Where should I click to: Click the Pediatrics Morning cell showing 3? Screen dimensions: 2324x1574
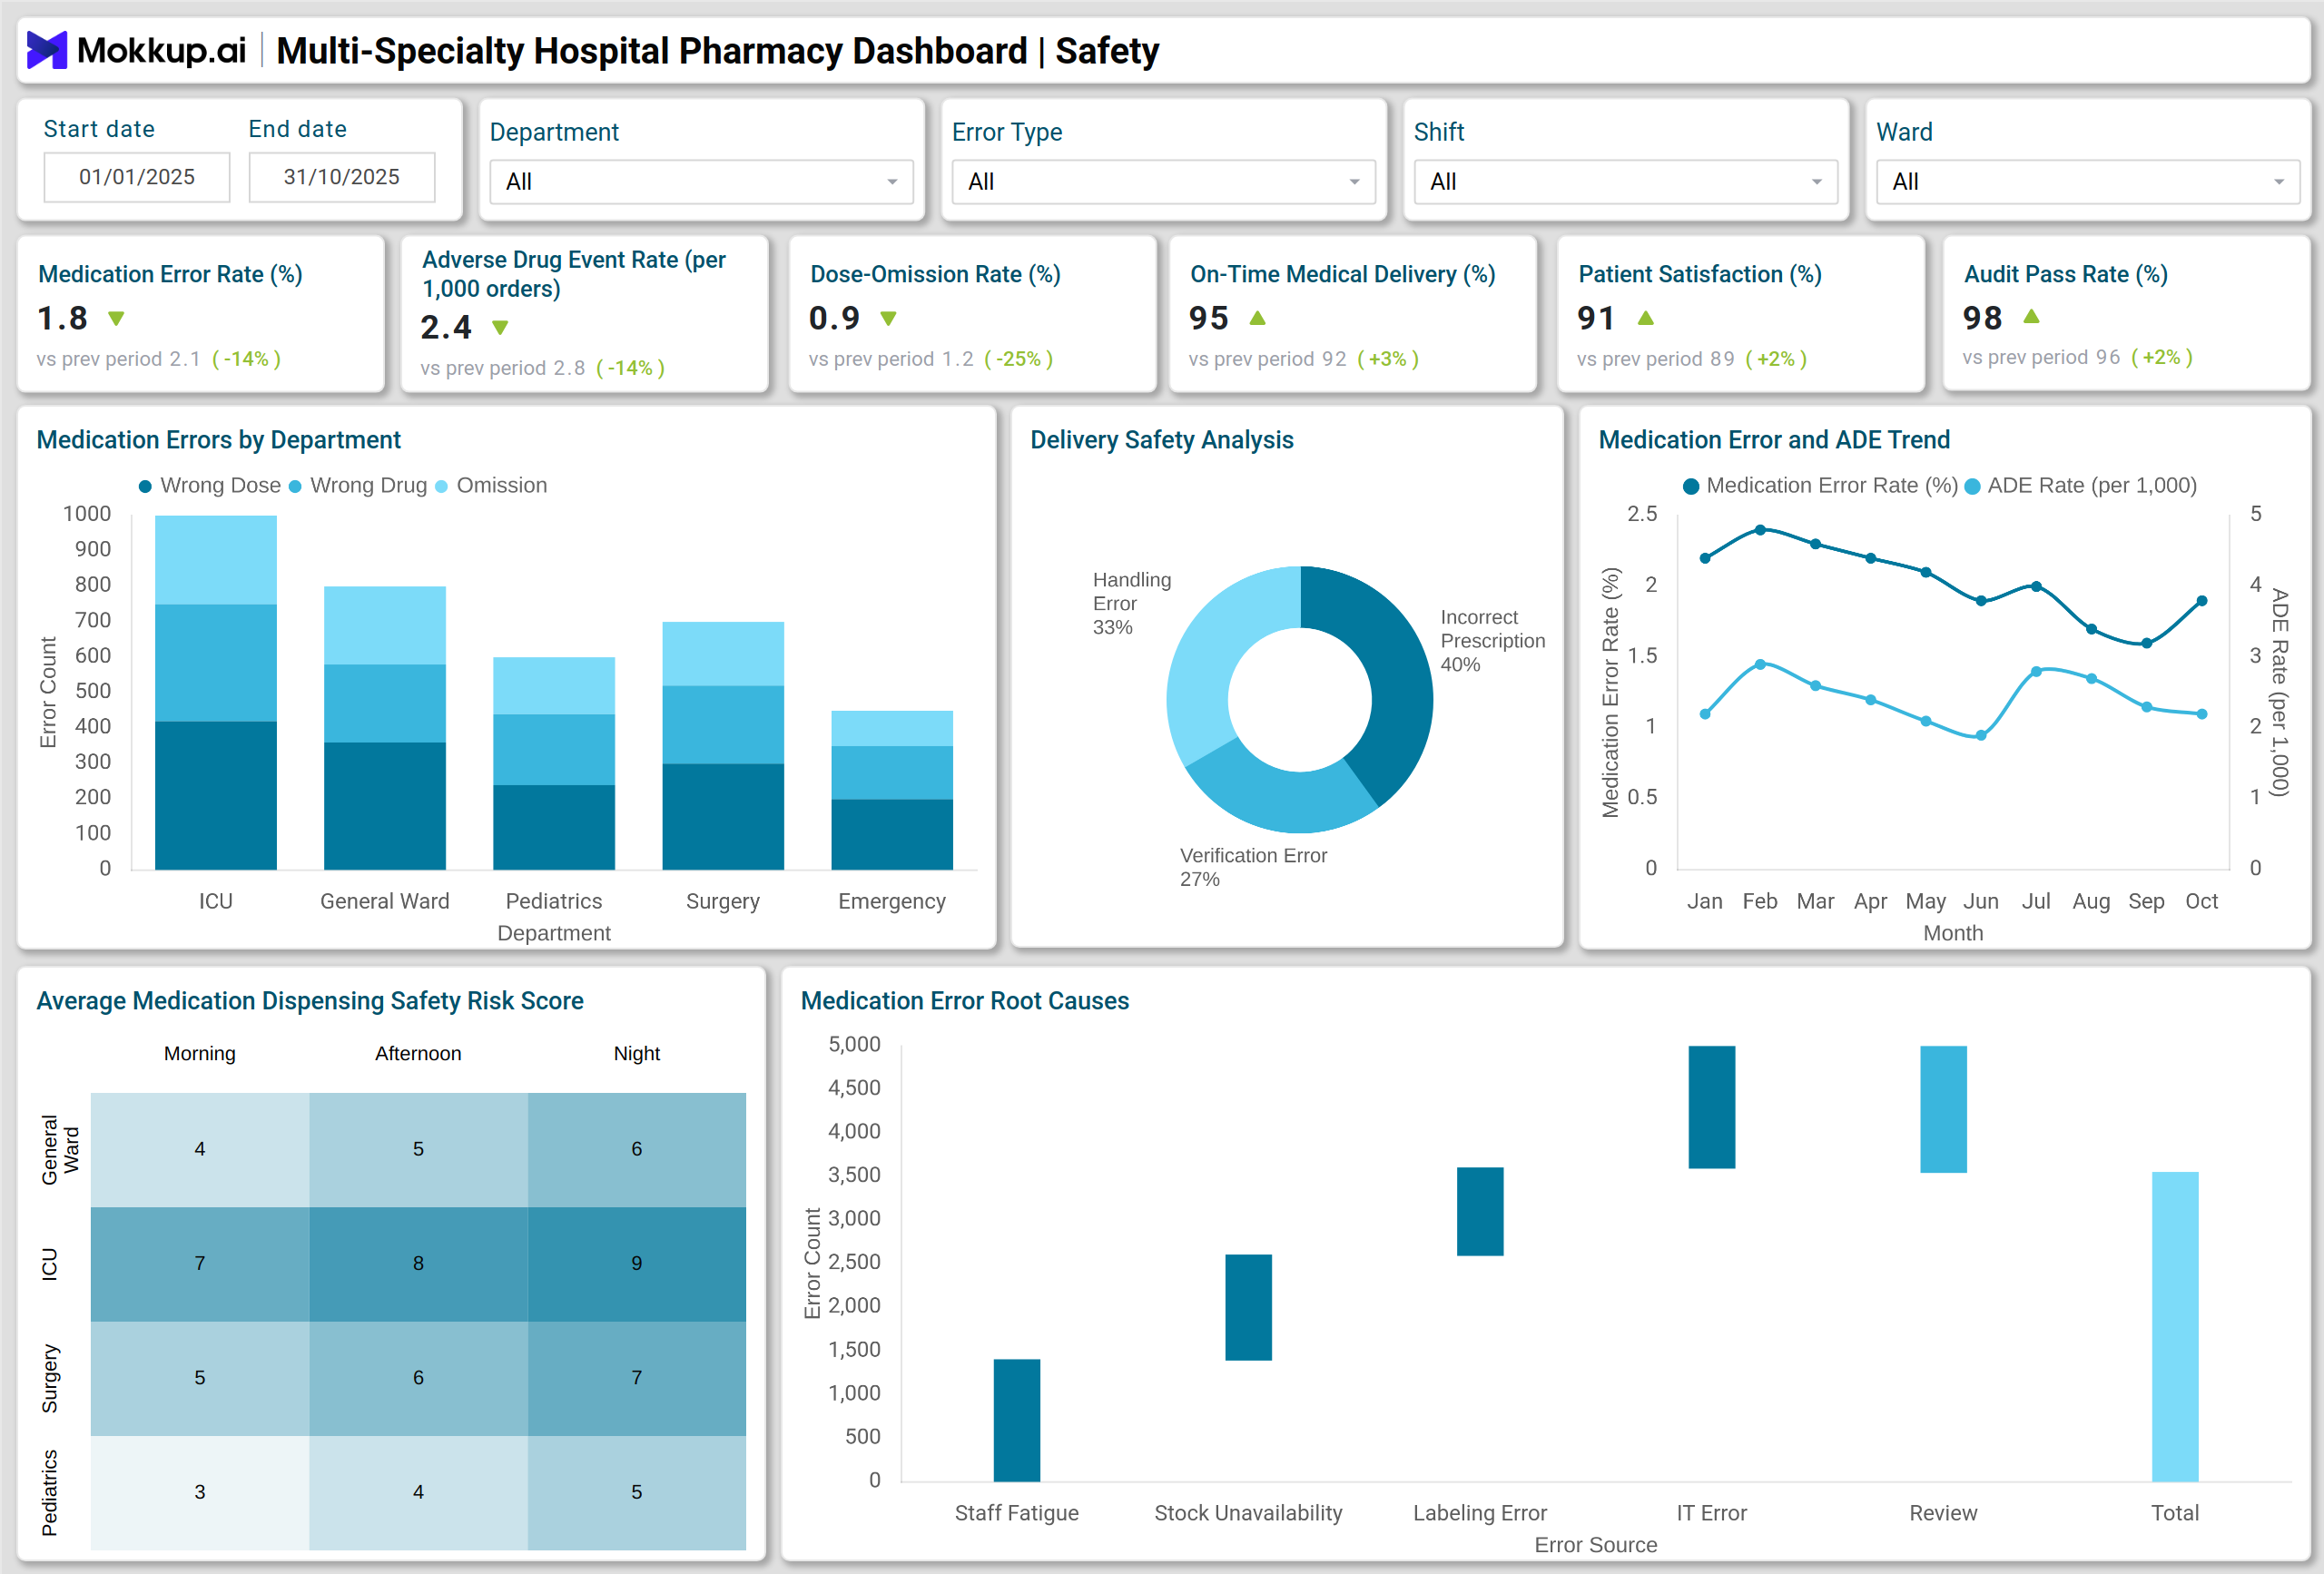200,1493
